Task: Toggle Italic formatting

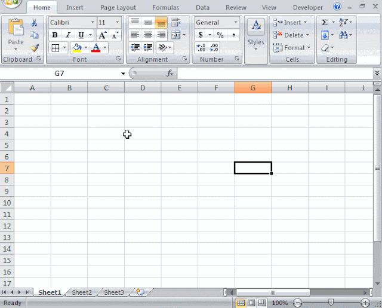Action: pyautogui.click(x=68, y=35)
